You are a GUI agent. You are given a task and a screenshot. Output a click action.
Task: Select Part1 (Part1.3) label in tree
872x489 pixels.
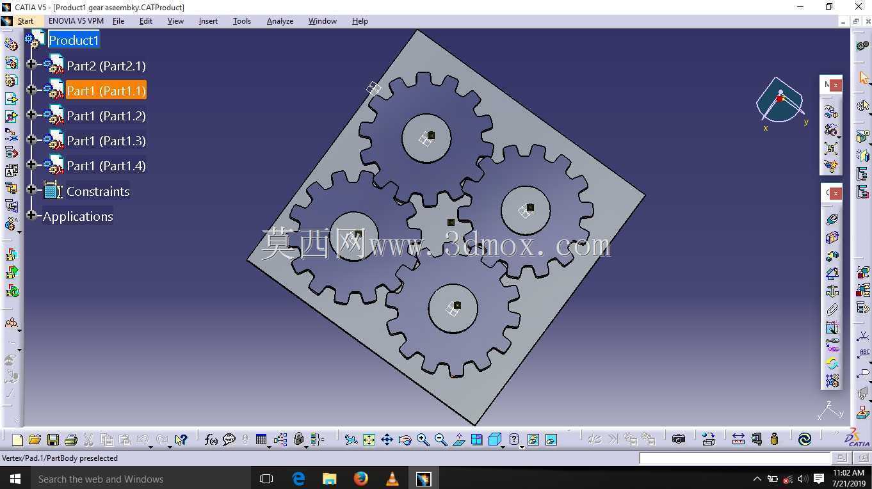tap(106, 141)
